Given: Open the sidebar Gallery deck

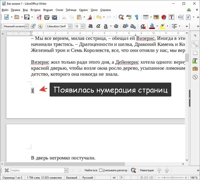Looking at the screenshot, I should tap(195, 69).
